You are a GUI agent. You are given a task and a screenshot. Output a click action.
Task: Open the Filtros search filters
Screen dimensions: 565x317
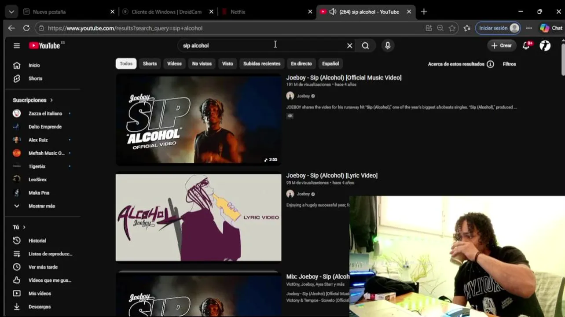tap(509, 64)
